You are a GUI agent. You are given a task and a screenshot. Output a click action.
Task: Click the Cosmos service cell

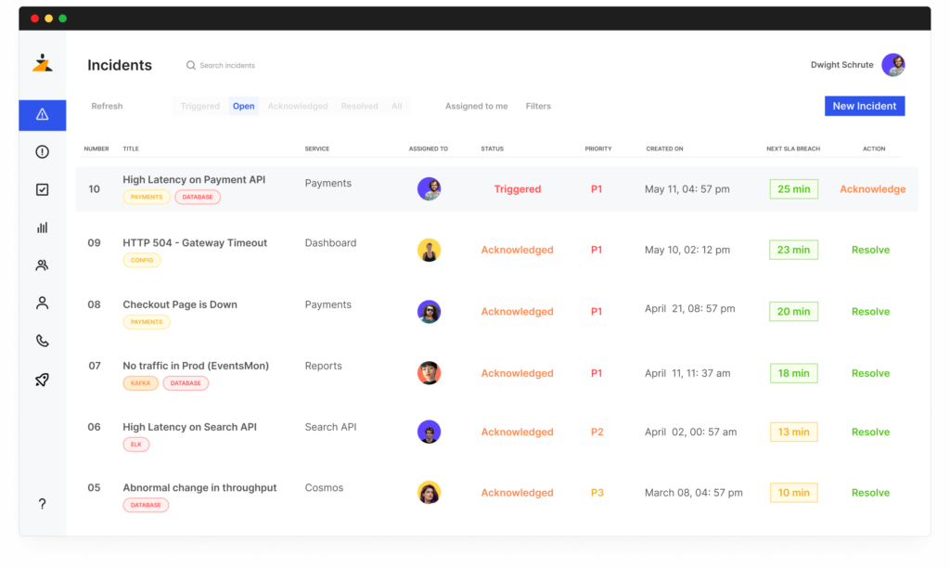click(324, 487)
